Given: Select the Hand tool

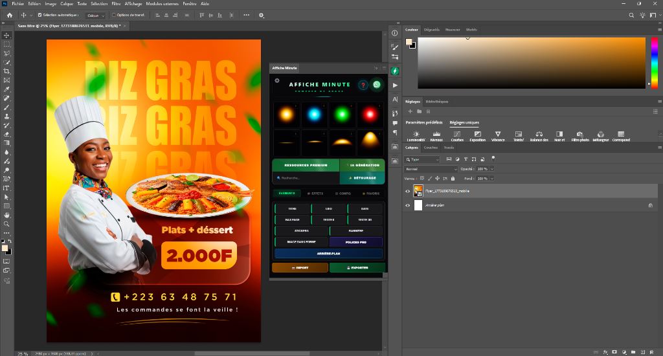Looking at the screenshot, I should point(6,215).
